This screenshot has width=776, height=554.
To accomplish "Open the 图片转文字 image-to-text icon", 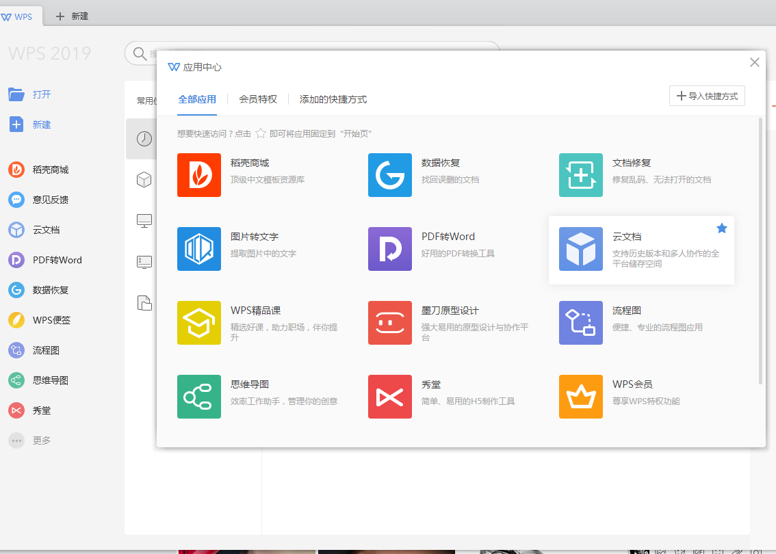I will pyautogui.click(x=199, y=249).
